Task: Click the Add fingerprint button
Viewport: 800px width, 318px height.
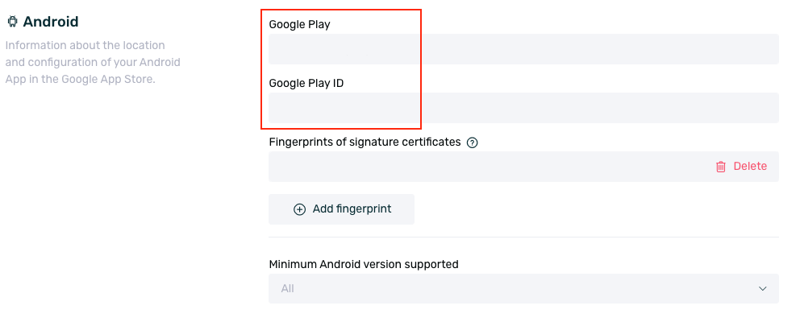Action: tap(341, 209)
